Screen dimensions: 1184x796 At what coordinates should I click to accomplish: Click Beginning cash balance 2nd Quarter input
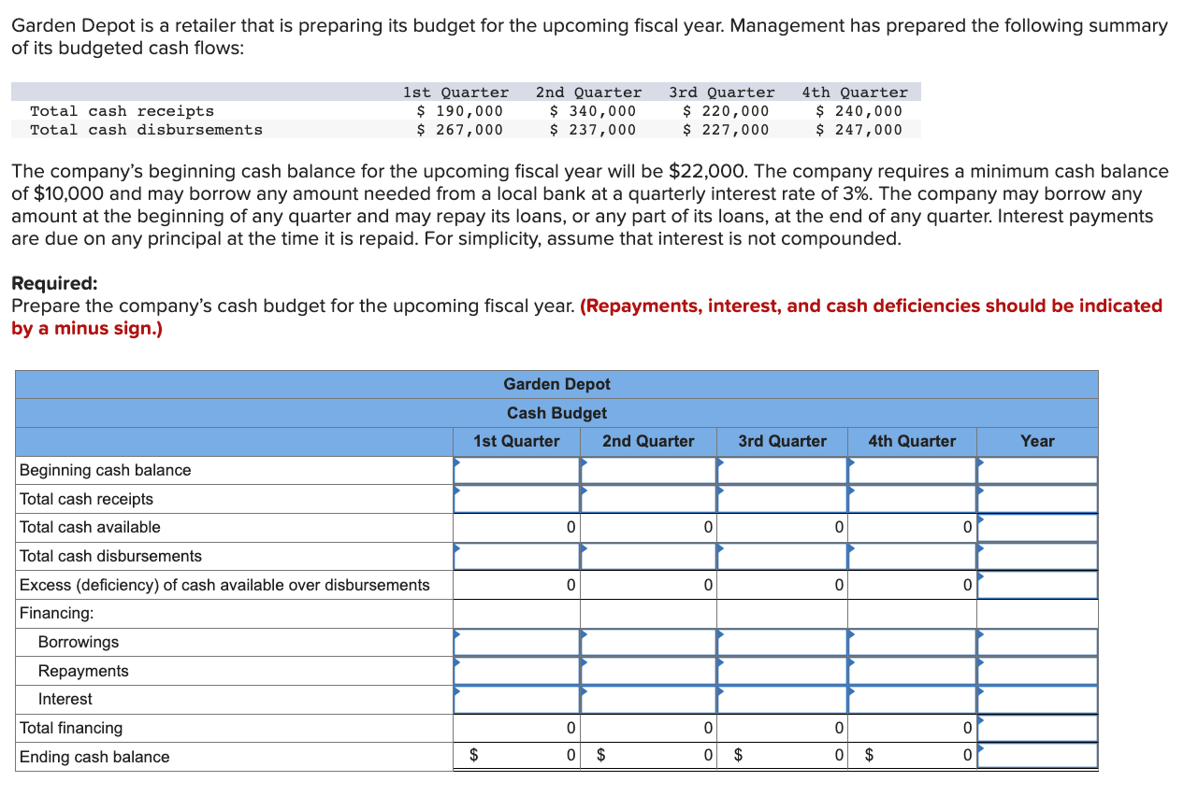coord(648,470)
